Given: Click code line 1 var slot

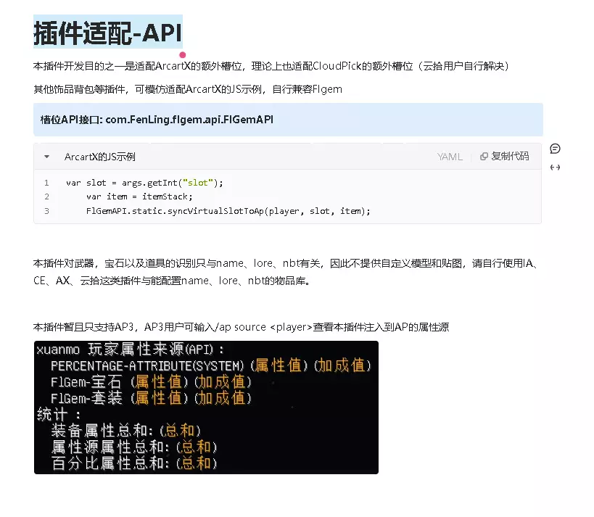Looking at the screenshot, I should pos(145,183).
